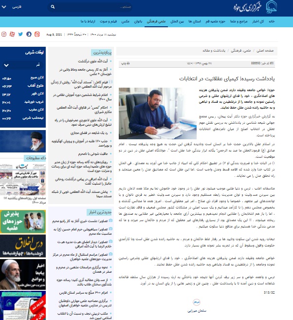Open پخش مستند آیت الله العظمی خویی link
The height and width of the screenshot is (320, 293).
[x=81, y=194]
